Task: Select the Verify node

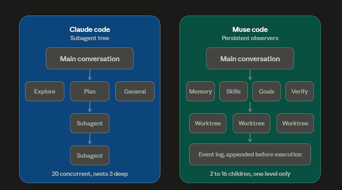Action: pyautogui.click(x=300, y=91)
